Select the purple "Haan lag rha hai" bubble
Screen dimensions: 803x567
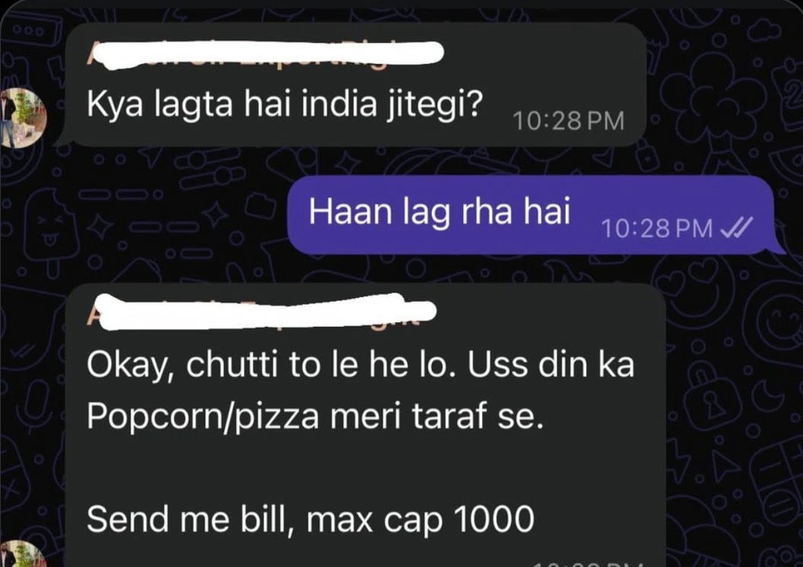(x=530, y=214)
